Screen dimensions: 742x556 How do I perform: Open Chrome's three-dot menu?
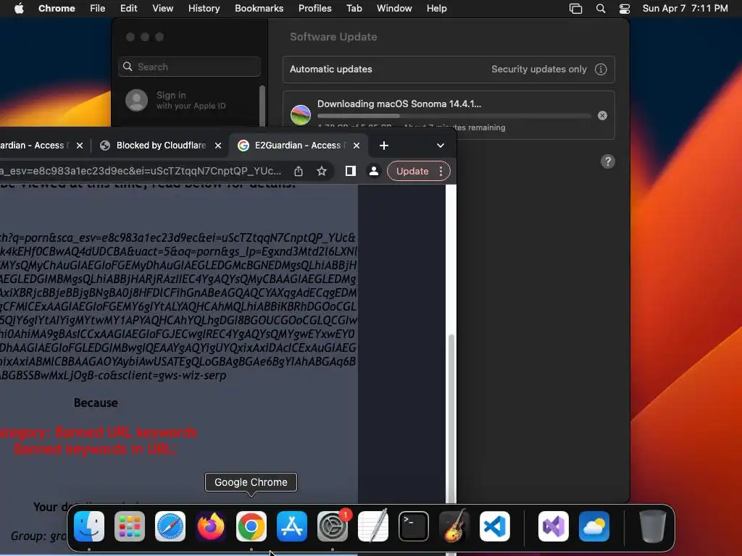click(x=441, y=171)
